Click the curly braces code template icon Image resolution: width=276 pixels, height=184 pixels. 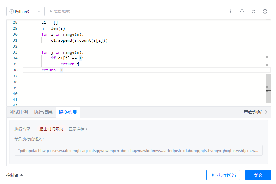(x=242, y=12)
